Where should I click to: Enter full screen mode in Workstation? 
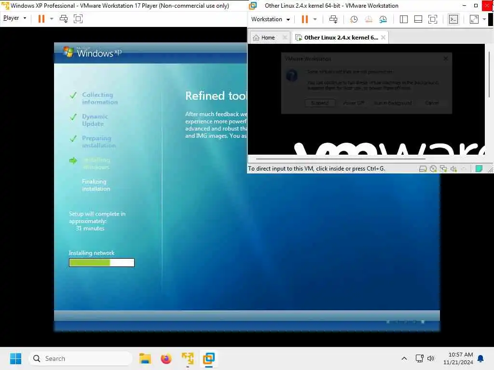(x=433, y=19)
